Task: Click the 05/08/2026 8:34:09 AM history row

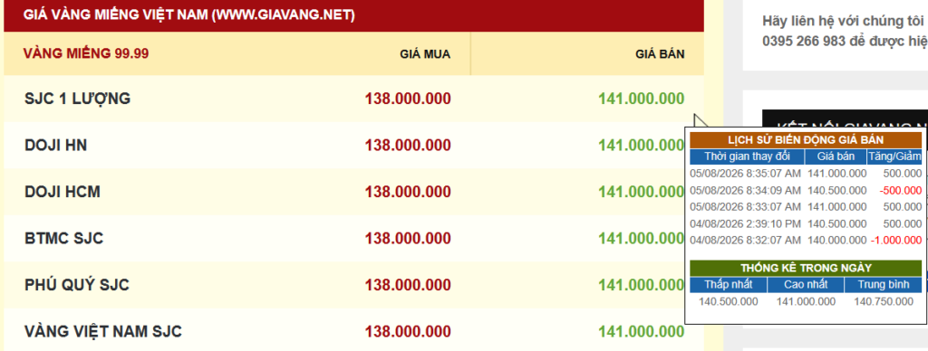Action: [x=806, y=190]
